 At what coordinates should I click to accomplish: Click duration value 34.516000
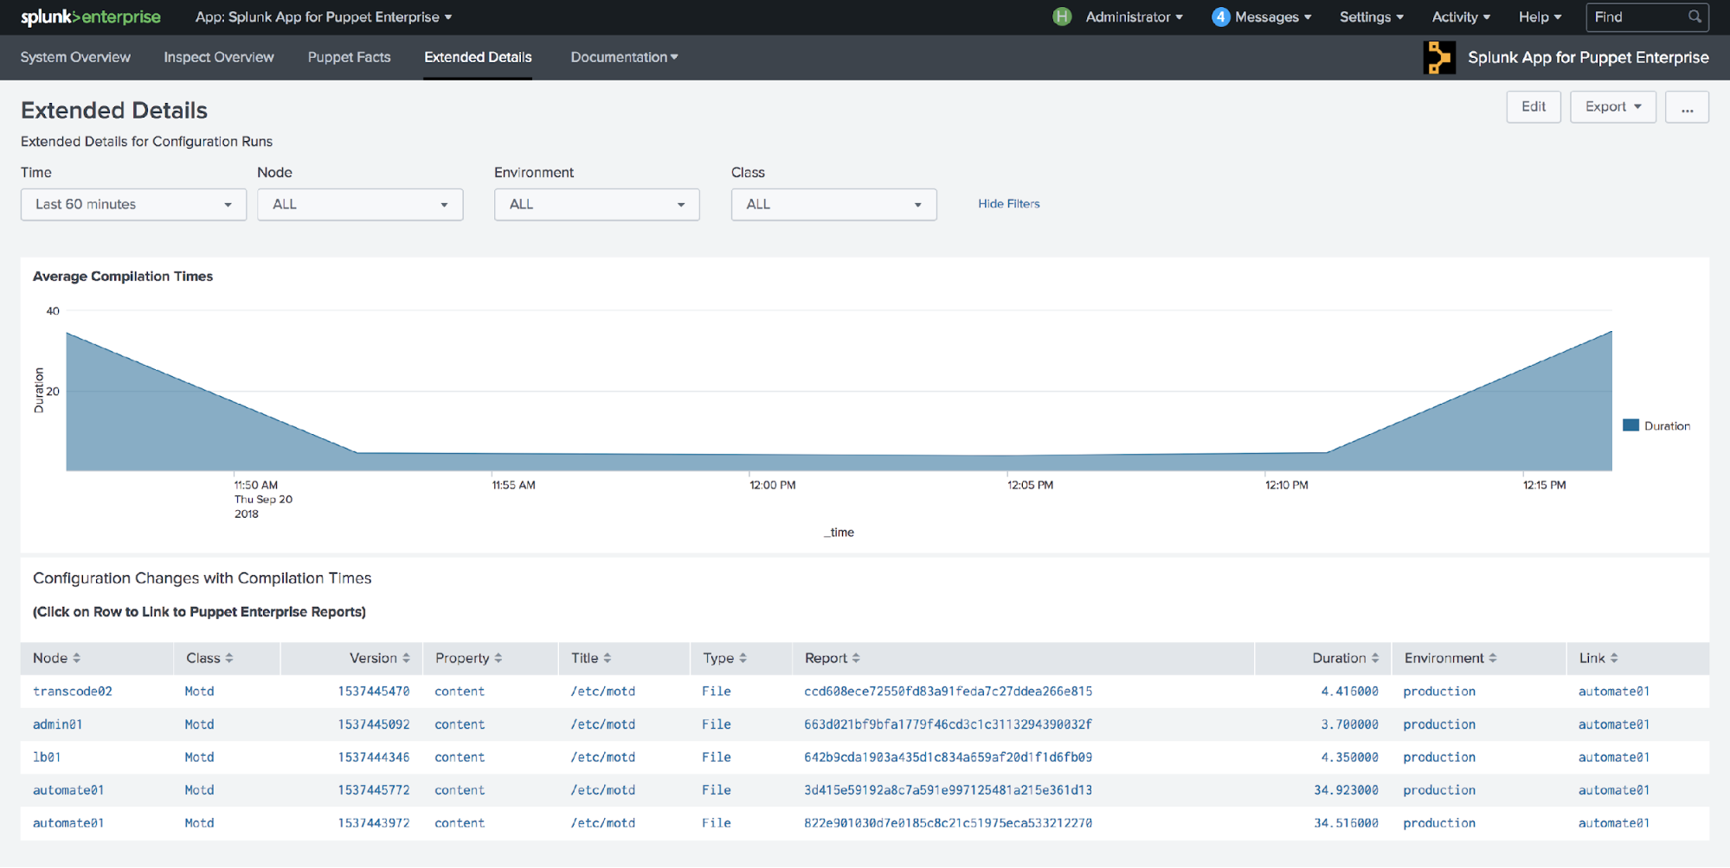pyautogui.click(x=1346, y=823)
